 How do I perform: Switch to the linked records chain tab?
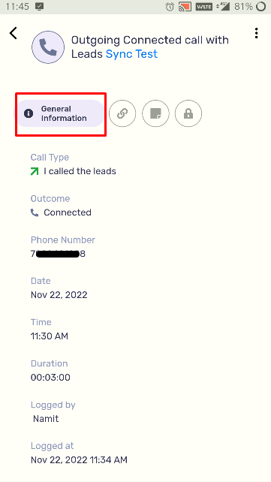click(122, 113)
